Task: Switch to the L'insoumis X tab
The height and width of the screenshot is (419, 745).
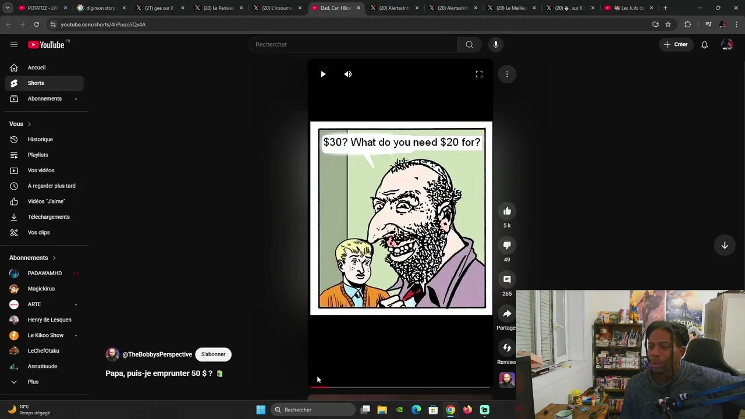Action: point(277,8)
